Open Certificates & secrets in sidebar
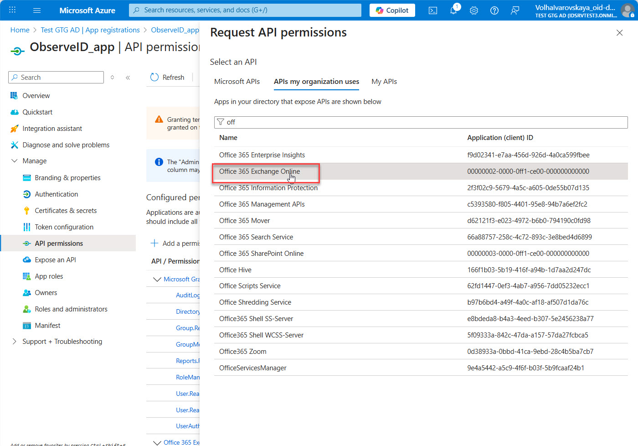This screenshot has width=638, height=446. pyautogui.click(x=66, y=211)
